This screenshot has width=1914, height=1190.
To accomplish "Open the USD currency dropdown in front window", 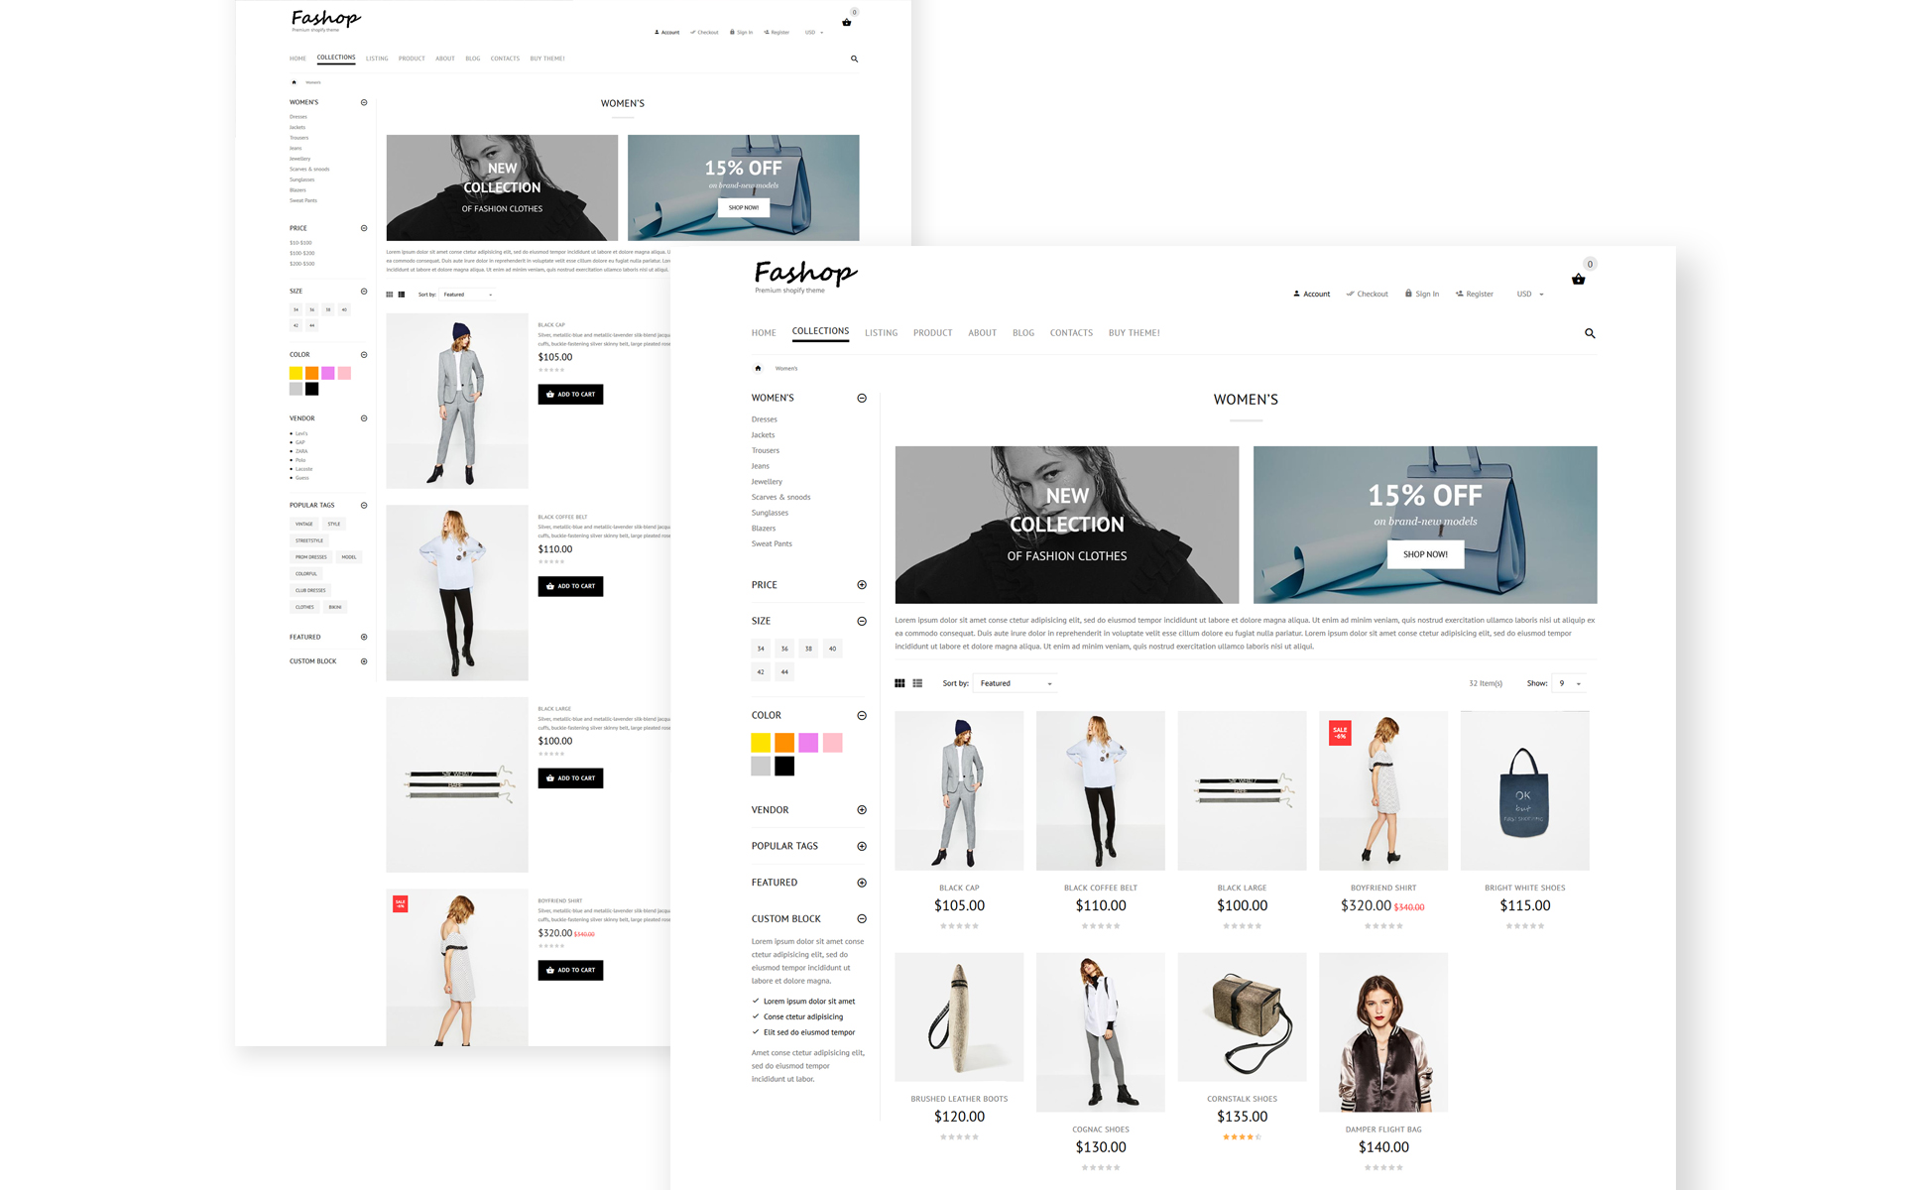I will pos(1530,294).
